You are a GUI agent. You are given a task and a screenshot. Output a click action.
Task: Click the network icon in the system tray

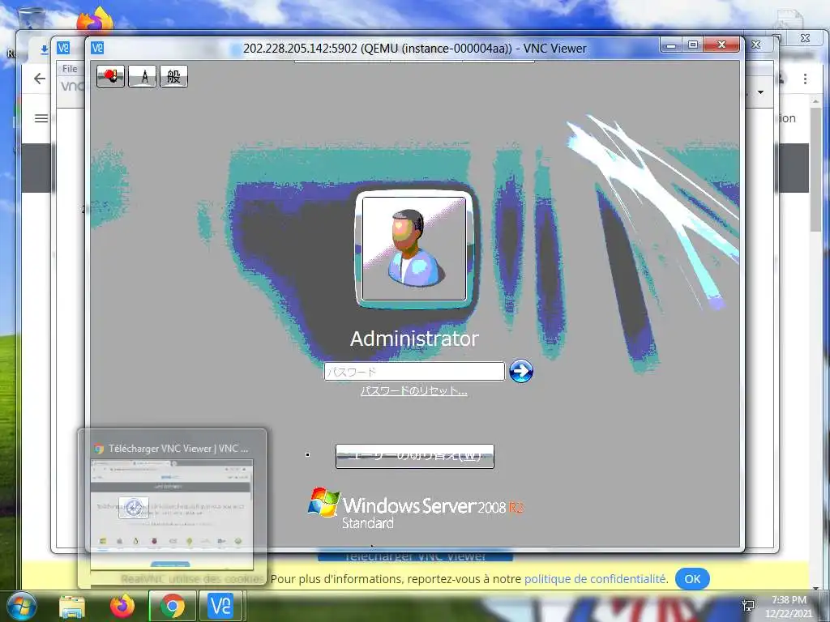(x=748, y=606)
